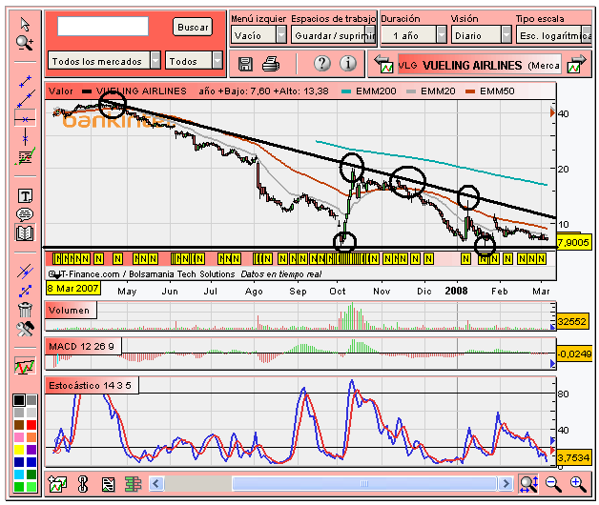The height and width of the screenshot is (505, 599).
Task: Pick the Fibonacci retracement chart tool
Action: tap(25, 156)
